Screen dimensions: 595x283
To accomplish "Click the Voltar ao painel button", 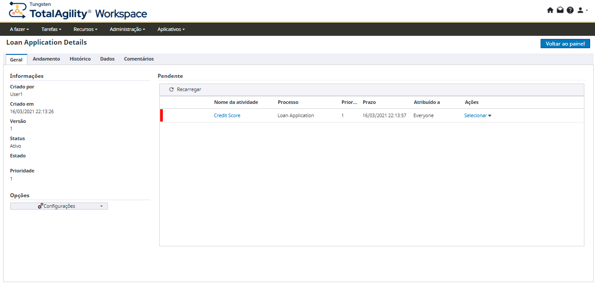I will [565, 44].
